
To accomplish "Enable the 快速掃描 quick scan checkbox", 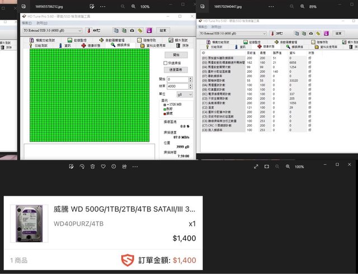I will [166, 63].
